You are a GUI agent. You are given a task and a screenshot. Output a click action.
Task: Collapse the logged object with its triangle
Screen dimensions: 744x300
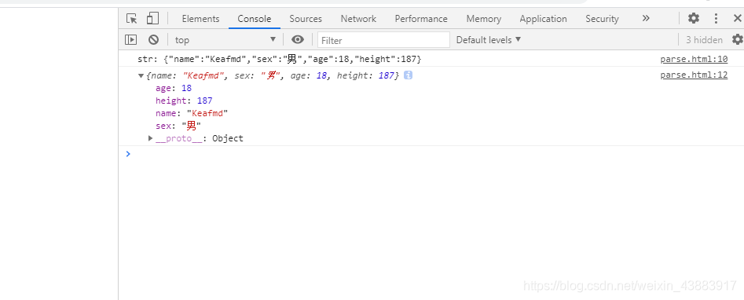[141, 75]
